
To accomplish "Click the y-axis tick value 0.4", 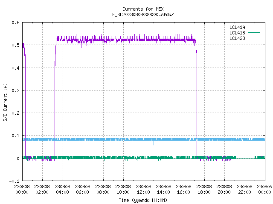I will (x=15, y=68).
